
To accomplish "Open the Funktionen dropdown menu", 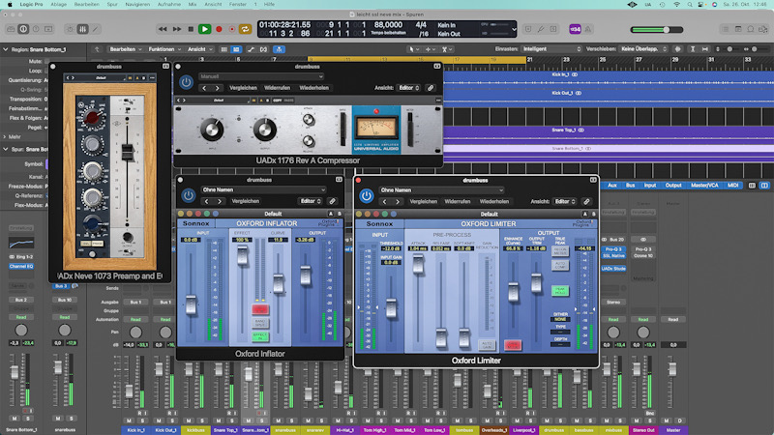I will (x=164, y=49).
